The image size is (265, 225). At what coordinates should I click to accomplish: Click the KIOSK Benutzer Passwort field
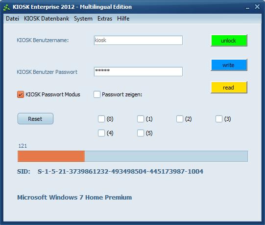[x=138, y=72]
